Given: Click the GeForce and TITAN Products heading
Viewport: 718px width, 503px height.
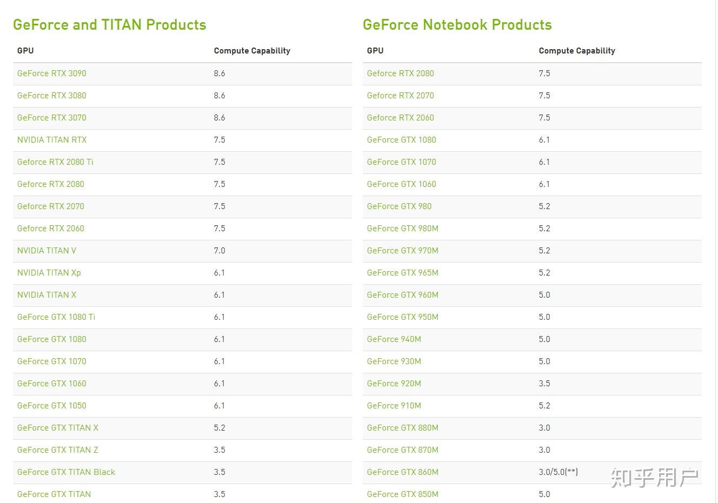Looking at the screenshot, I should (x=110, y=25).
